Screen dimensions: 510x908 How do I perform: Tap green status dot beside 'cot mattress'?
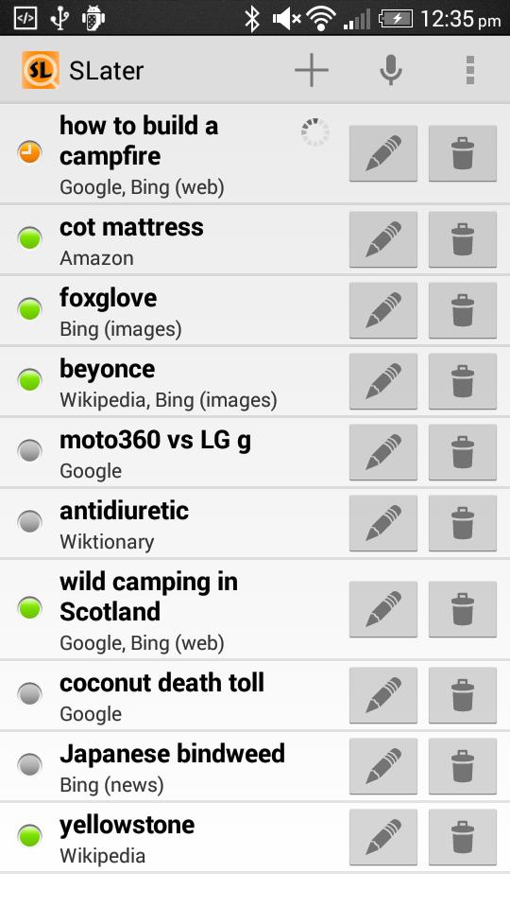[x=29, y=238]
